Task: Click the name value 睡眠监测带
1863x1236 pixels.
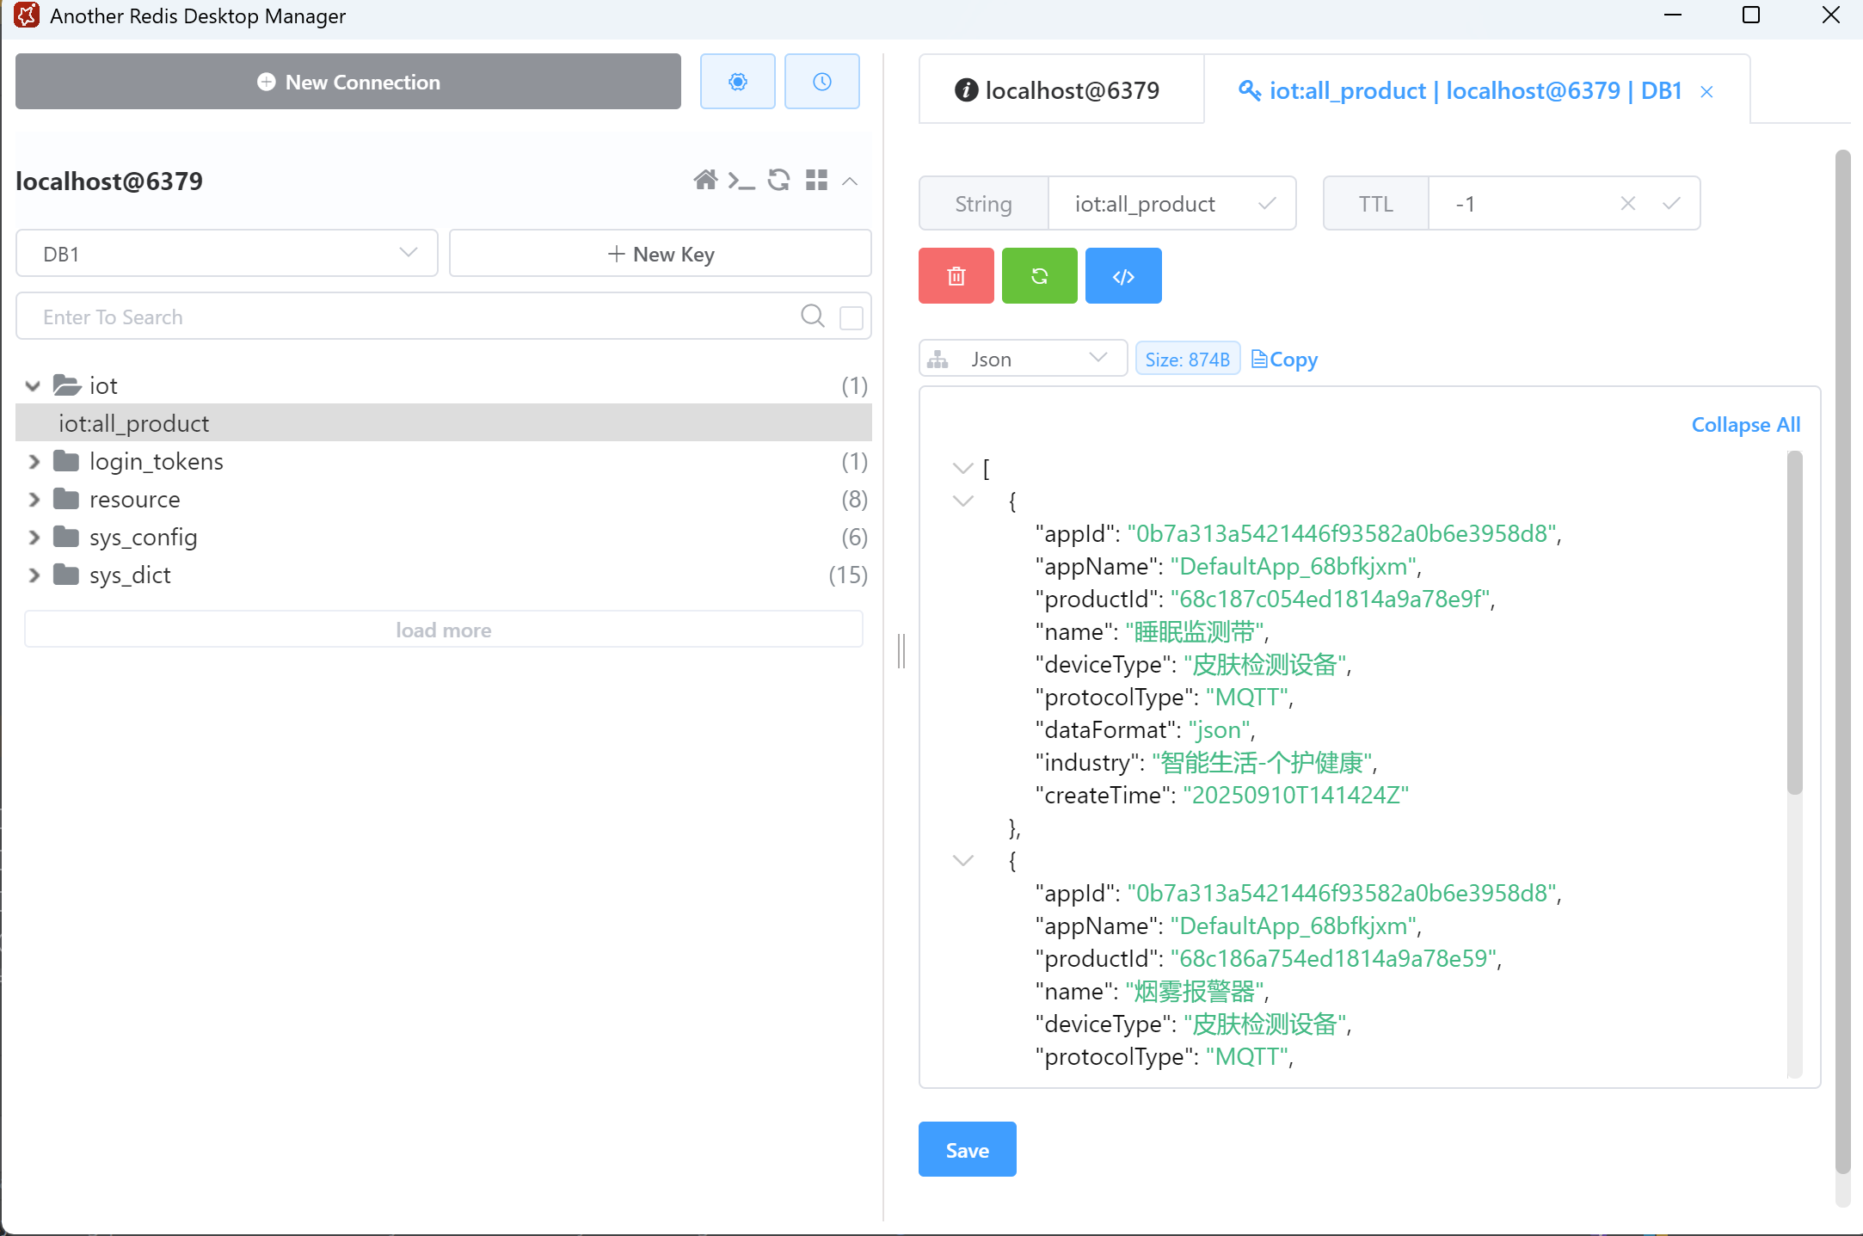Action: (1194, 632)
